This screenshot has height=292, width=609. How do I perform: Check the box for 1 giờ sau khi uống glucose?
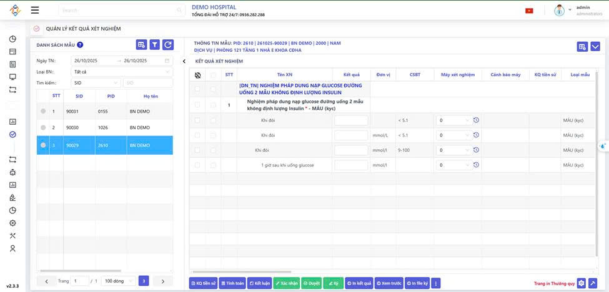click(x=198, y=165)
